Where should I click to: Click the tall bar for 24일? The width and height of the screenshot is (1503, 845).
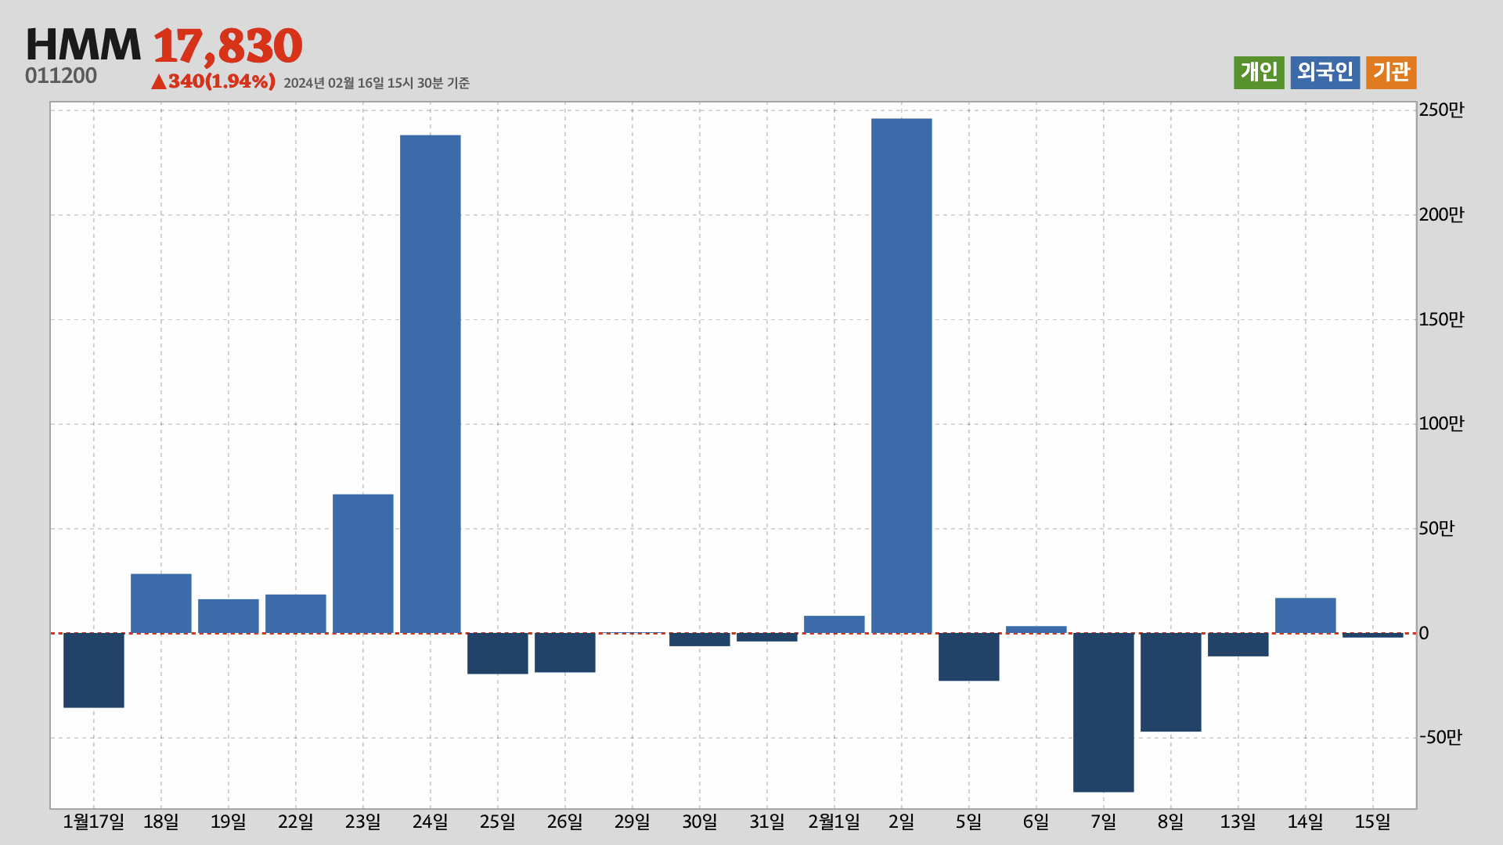click(431, 384)
